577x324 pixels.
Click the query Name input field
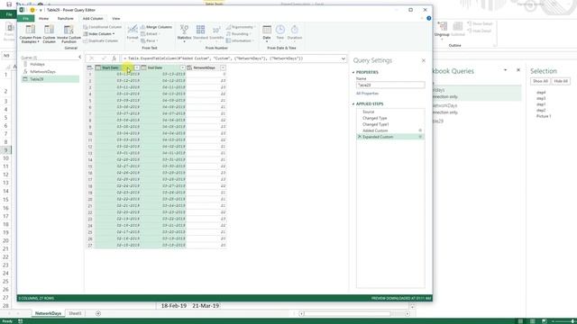(390, 85)
